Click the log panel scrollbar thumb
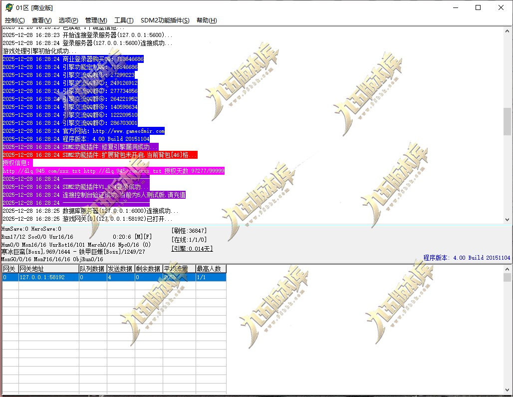Viewport: 513px width, 397px height. pyautogui.click(x=507, y=121)
